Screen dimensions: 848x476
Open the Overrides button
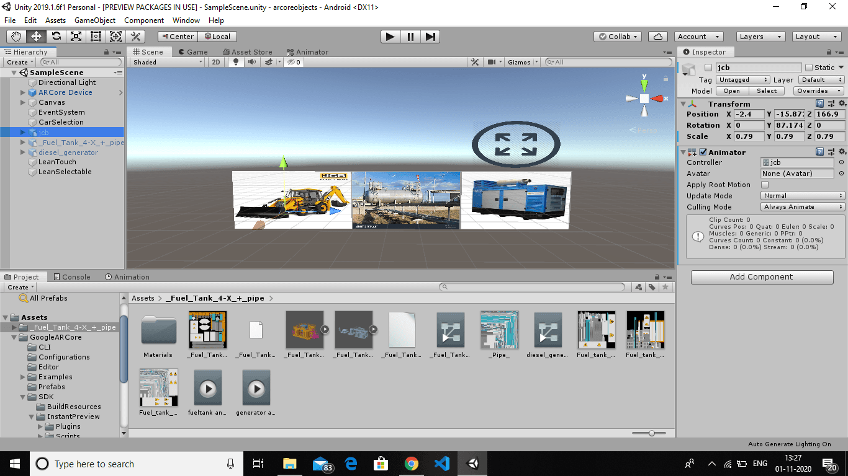point(818,90)
